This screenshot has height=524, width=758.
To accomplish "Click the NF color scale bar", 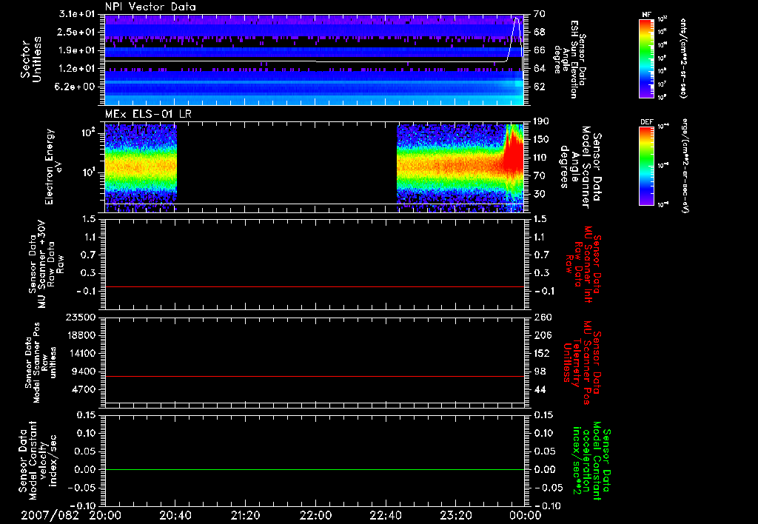I will pos(646,58).
